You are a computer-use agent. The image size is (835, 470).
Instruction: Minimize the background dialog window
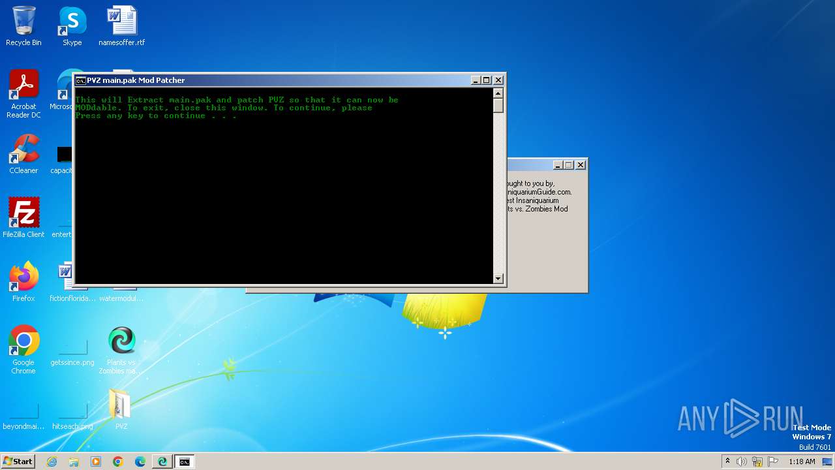point(558,165)
